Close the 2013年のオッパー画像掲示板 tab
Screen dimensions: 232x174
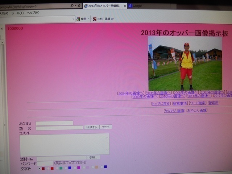(x=125, y=6)
